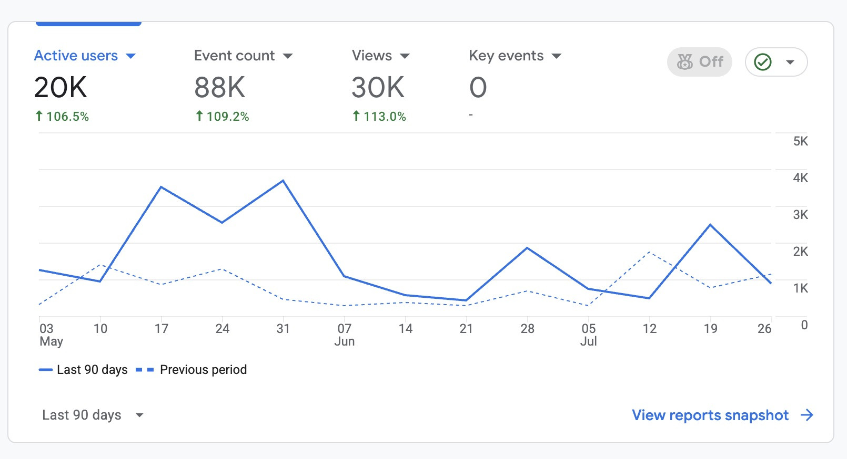Click the 19 Jul data point on the solid line
Image resolution: width=847 pixels, height=459 pixels.
coord(710,225)
